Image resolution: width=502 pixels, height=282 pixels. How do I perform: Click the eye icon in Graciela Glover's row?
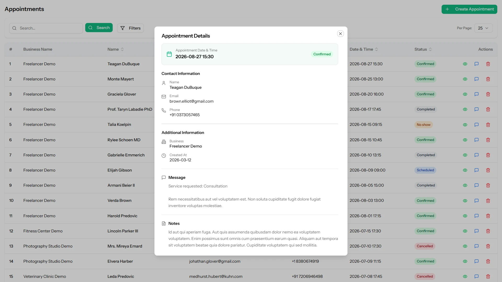[465, 94]
